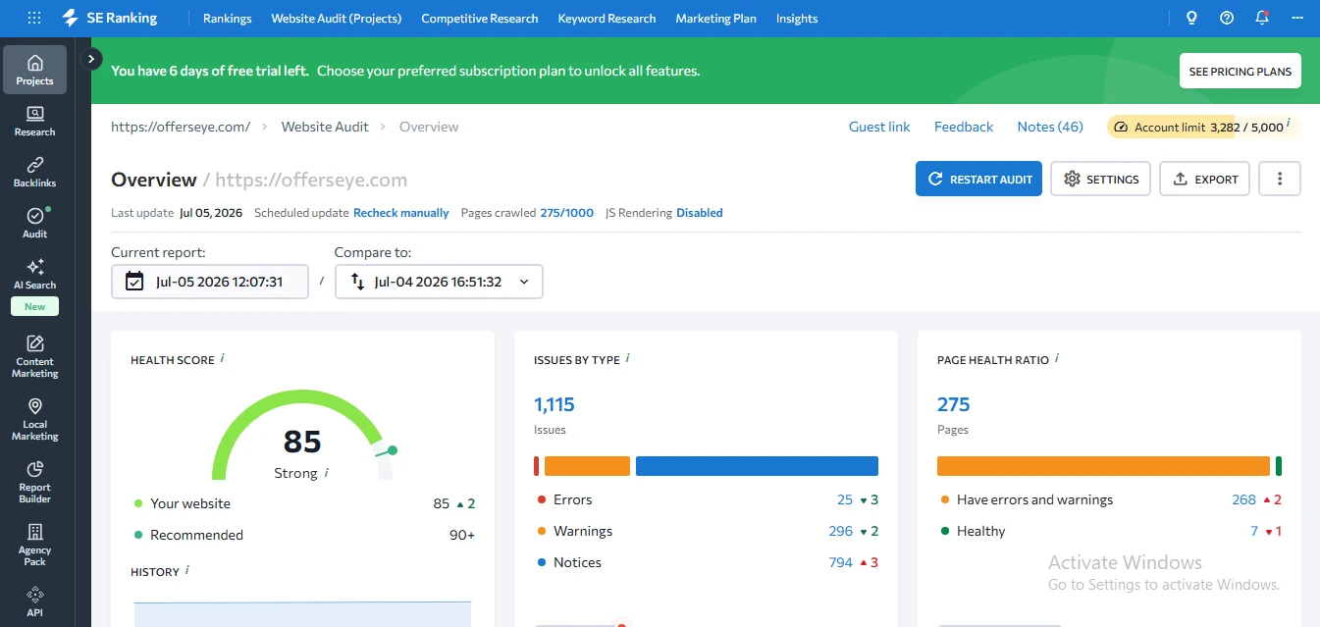Open Website Audit (Projects) menu

pyautogui.click(x=337, y=19)
